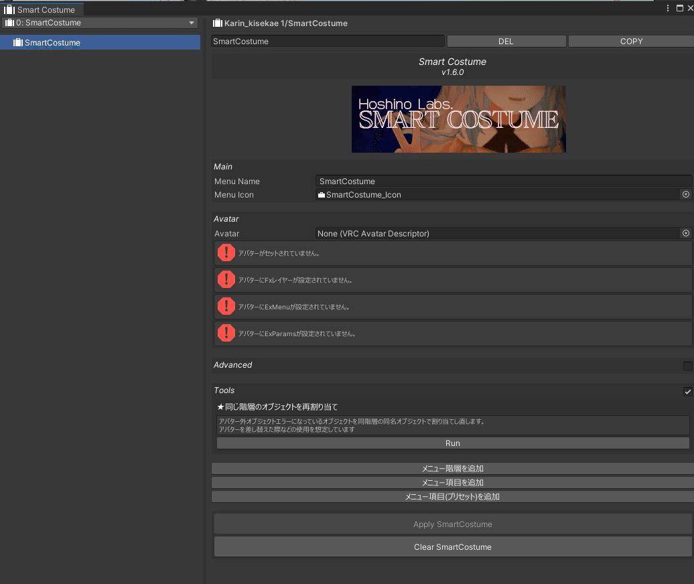The height and width of the screenshot is (584, 694).
Task: Click the SmartCostume name field at top
Action: coord(328,41)
